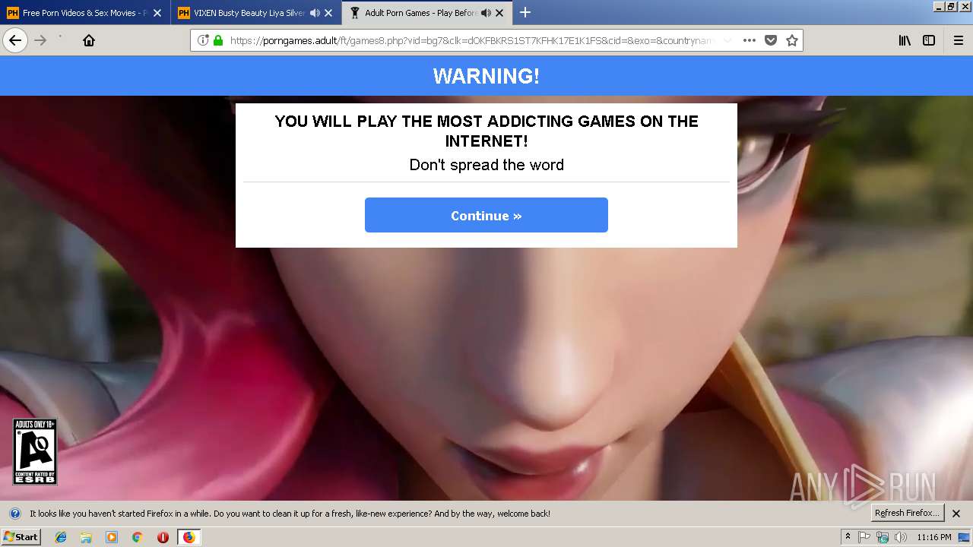Expand the address bar history dropdown arrow
Image resolution: width=973 pixels, height=547 pixels.
coord(727,40)
